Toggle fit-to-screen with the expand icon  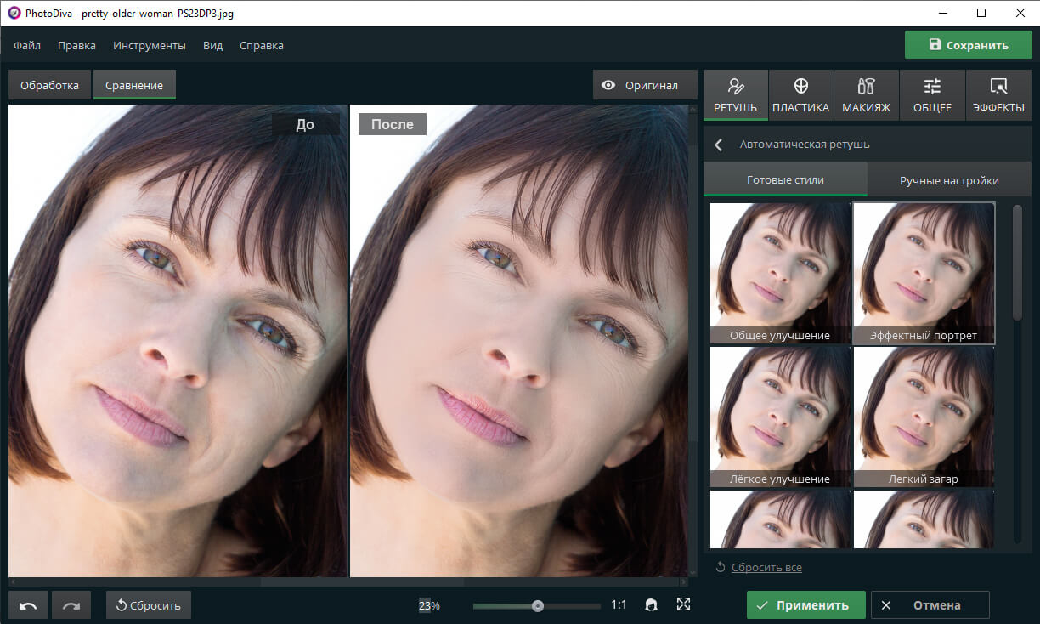coord(683,604)
